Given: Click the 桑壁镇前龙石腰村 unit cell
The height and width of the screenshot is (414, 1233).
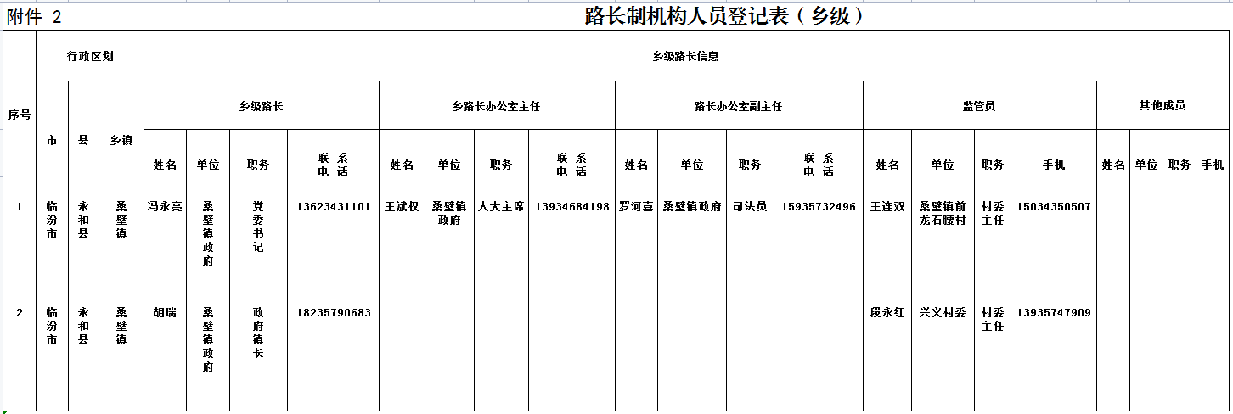Looking at the screenshot, I should point(942,214).
